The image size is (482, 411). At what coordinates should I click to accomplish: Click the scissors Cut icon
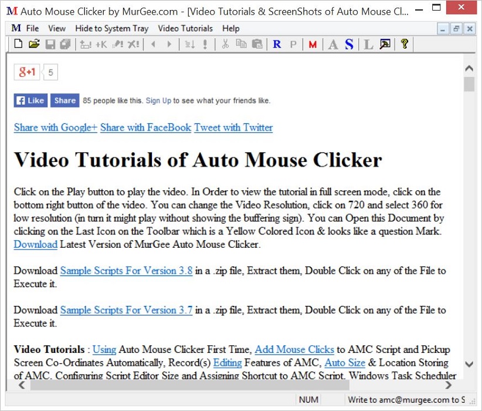225,45
